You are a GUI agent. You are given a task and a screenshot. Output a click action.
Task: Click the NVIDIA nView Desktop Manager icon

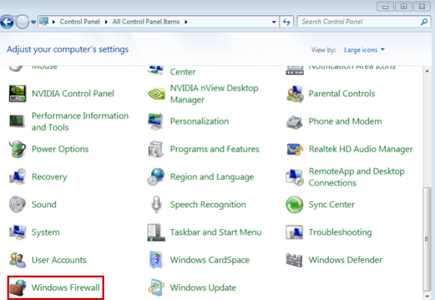pos(156,94)
